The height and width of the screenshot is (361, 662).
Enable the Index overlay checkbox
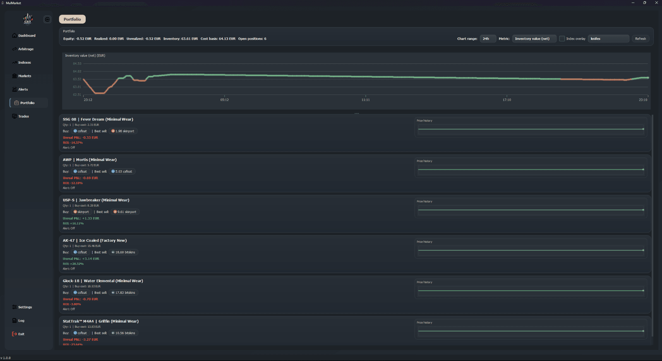click(x=562, y=39)
